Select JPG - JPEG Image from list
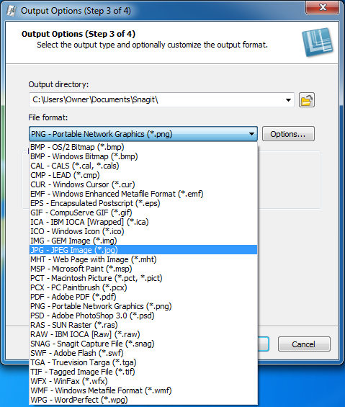 (x=143, y=250)
